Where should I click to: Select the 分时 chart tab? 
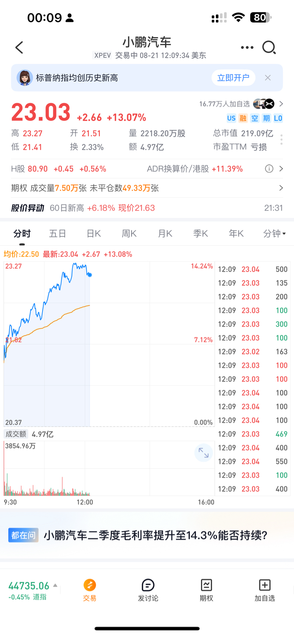(x=22, y=233)
